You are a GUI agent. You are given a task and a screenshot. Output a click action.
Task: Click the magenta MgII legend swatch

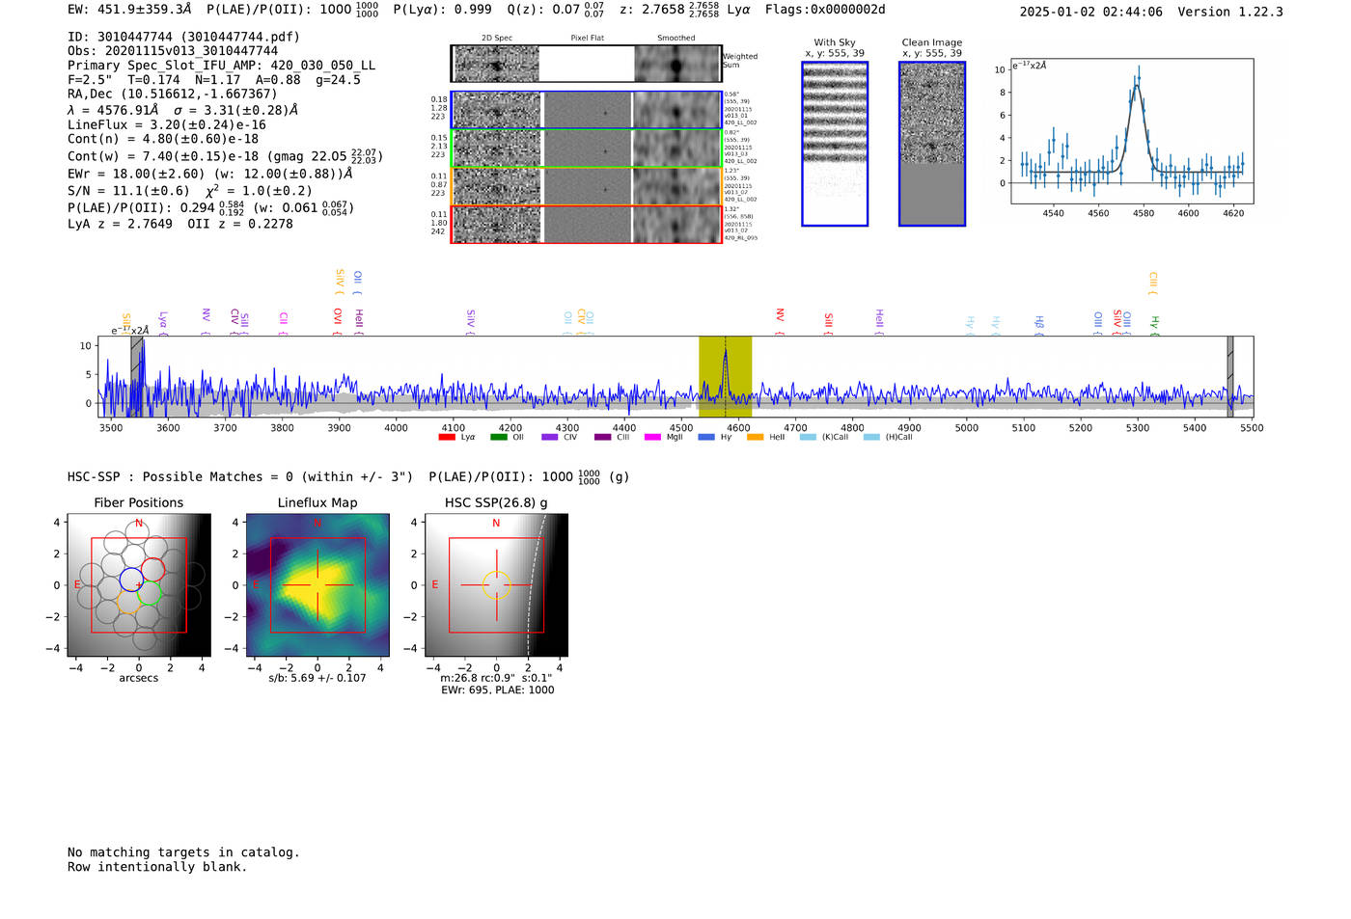(652, 438)
